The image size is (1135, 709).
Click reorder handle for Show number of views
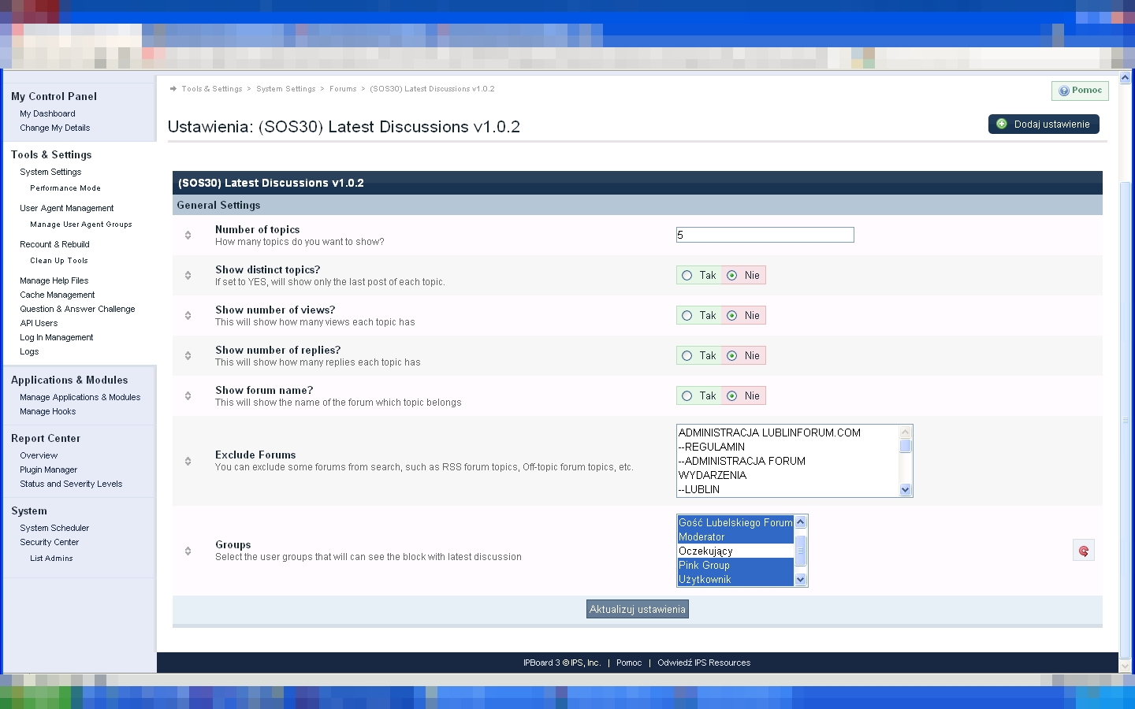(x=188, y=315)
